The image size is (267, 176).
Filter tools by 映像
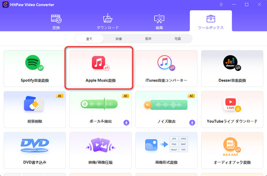pyautogui.click(x=119, y=39)
